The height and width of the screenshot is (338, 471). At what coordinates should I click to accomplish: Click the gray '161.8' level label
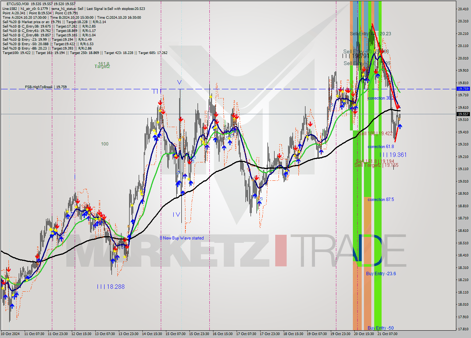coord(103,64)
